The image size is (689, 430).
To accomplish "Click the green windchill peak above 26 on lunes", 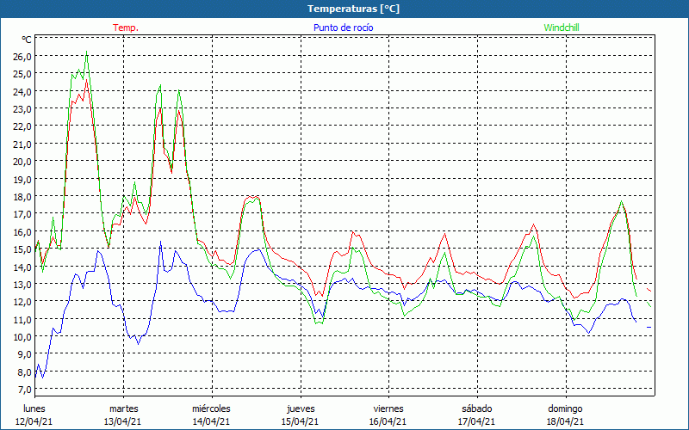I will coord(87,52).
